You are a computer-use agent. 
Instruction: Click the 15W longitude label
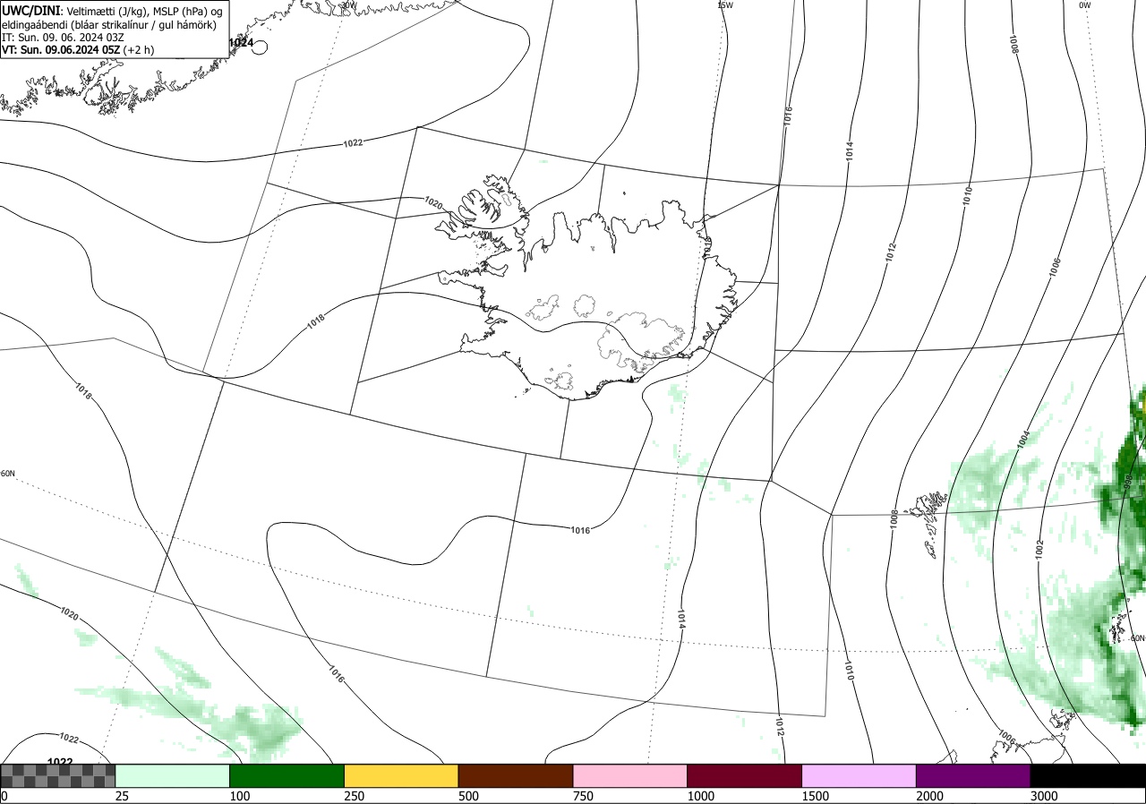[725, 5]
